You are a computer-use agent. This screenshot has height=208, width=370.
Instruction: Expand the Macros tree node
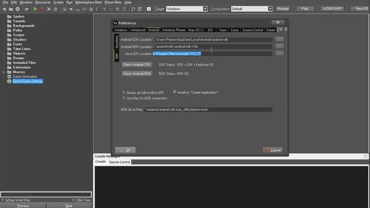click(x=3, y=72)
